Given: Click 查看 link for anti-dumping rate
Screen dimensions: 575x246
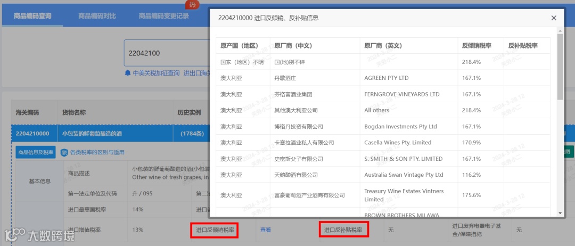Looking at the screenshot, I should coord(266,230).
